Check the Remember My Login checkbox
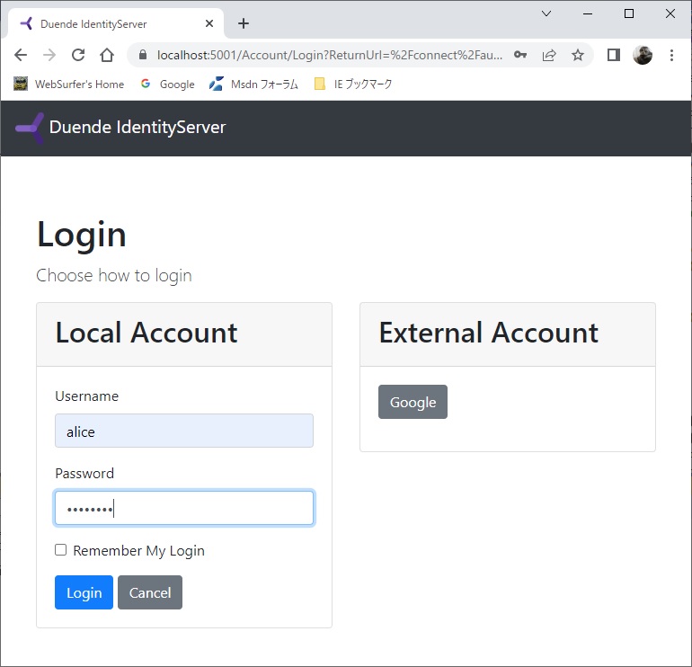The height and width of the screenshot is (667, 692). pyautogui.click(x=61, y=550)
